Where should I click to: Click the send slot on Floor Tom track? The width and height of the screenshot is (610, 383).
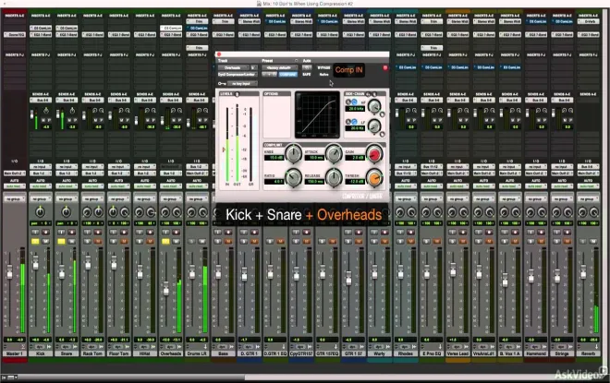(118, 101)
